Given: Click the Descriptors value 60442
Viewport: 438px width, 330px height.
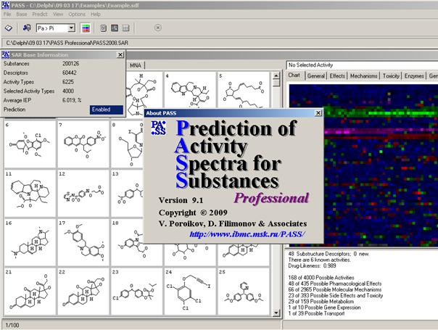Looking at the screenshot, I should click(70, 73).
